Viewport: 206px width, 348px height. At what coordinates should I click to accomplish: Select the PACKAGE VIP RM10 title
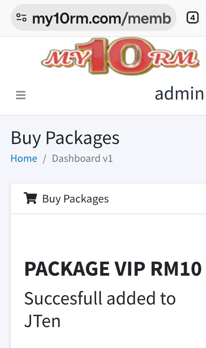[x=113, y=269]
